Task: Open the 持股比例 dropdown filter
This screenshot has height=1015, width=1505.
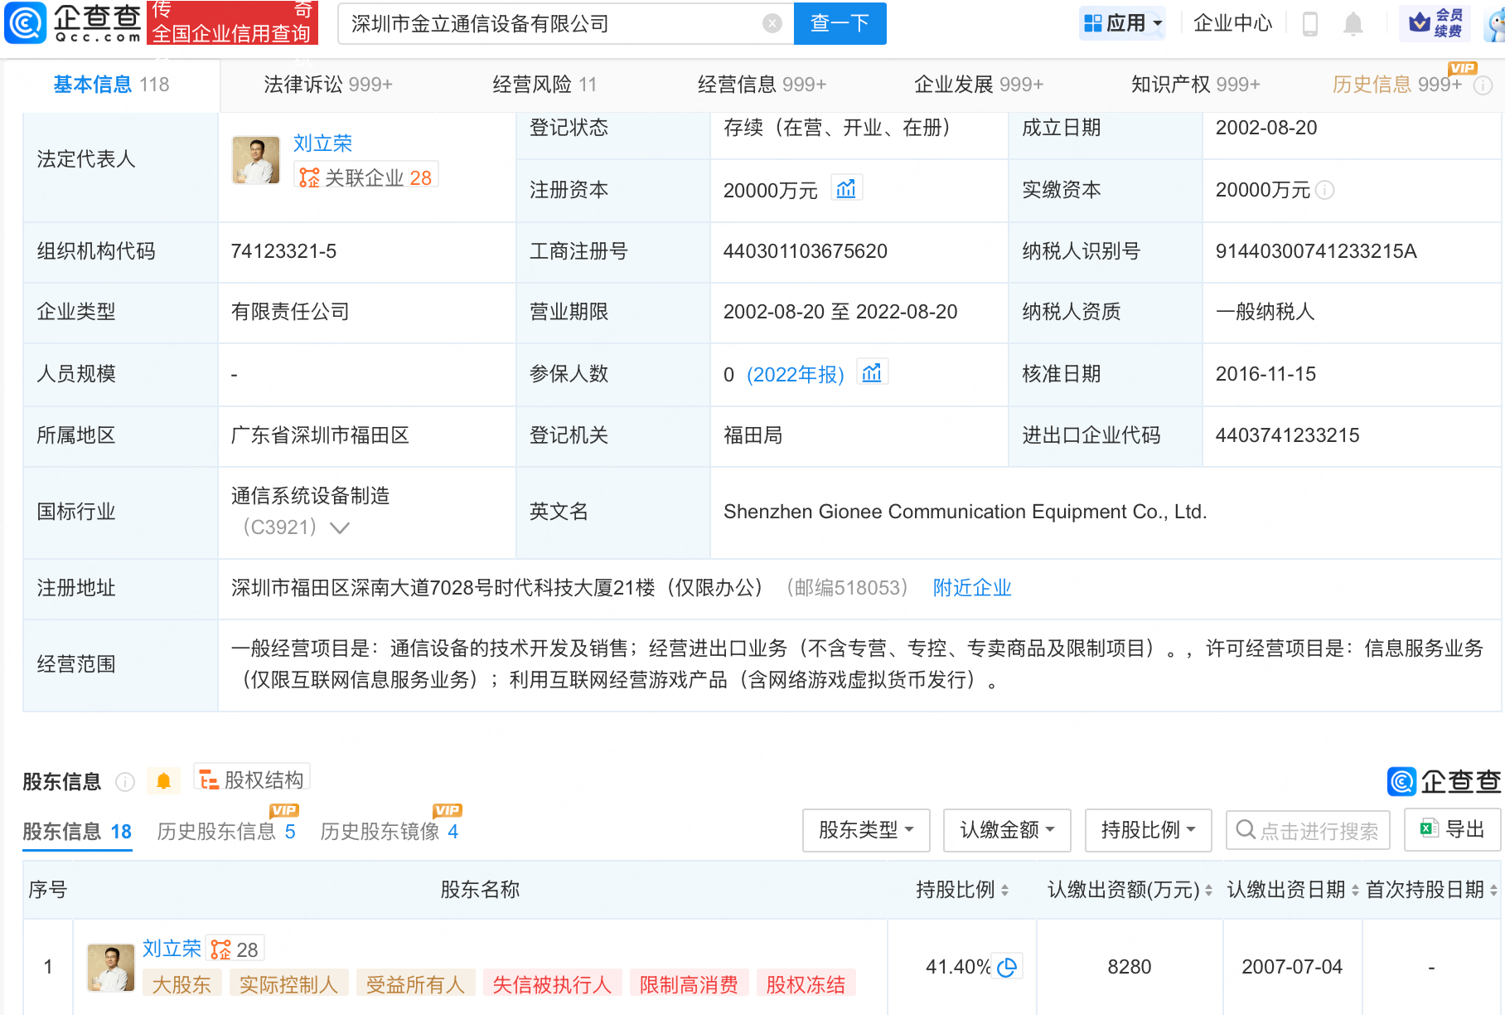Action: click(1148, 830)
